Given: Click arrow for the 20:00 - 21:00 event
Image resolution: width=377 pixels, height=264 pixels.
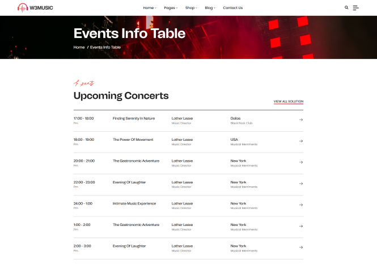Looking at the screenshot, I should pyautogui.click(x=301, y=162).
